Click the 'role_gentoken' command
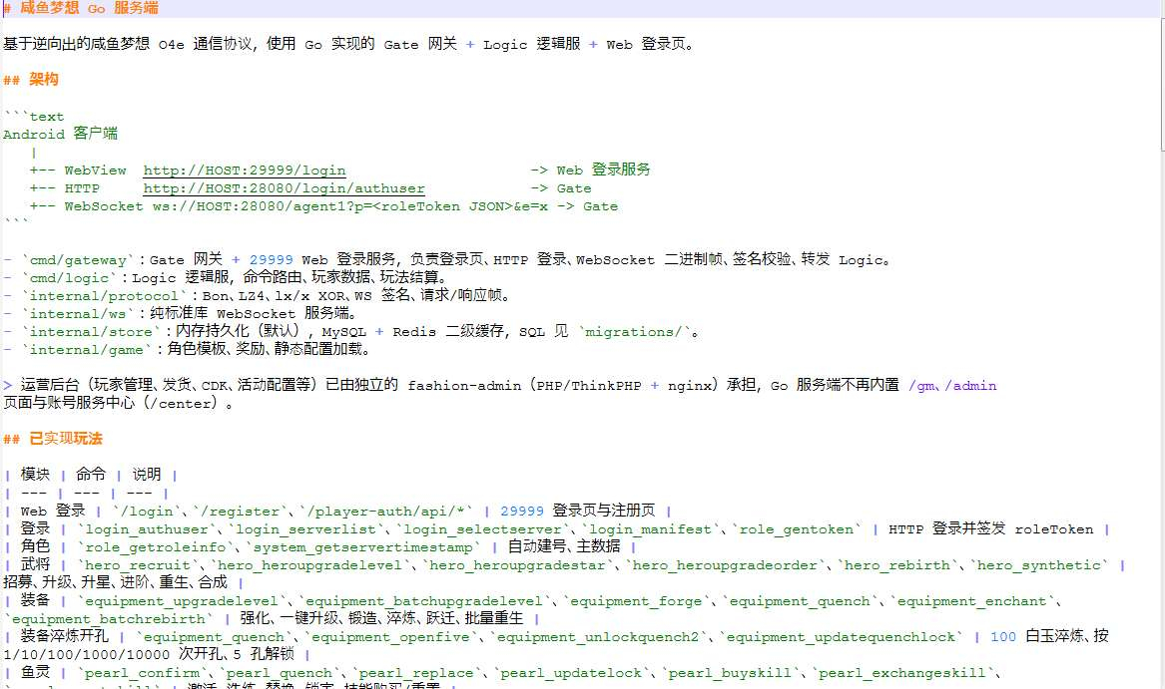The image size is (1165, 689). [x=797, y=528]
